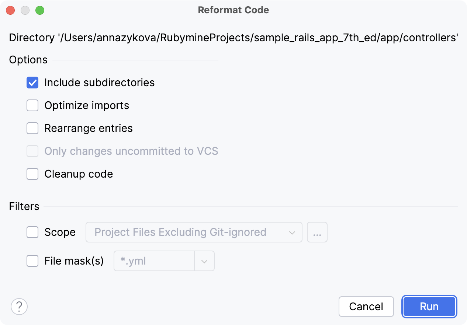Screen dimensions: 467x325
Task: Click the ellipsis icon to edit scope
Action: point(317,232)
